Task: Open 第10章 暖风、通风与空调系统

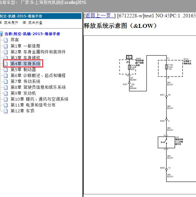Action: pyautogui.click(x=39, y=99)
